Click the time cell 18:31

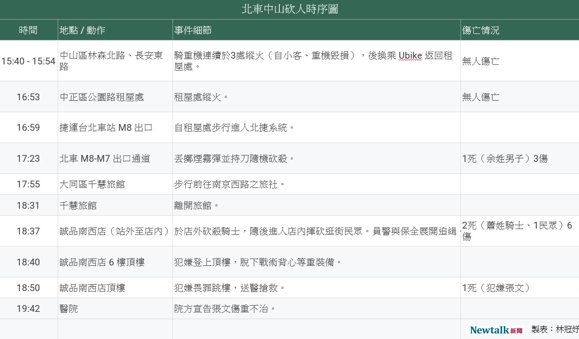[x=28, y=205]
